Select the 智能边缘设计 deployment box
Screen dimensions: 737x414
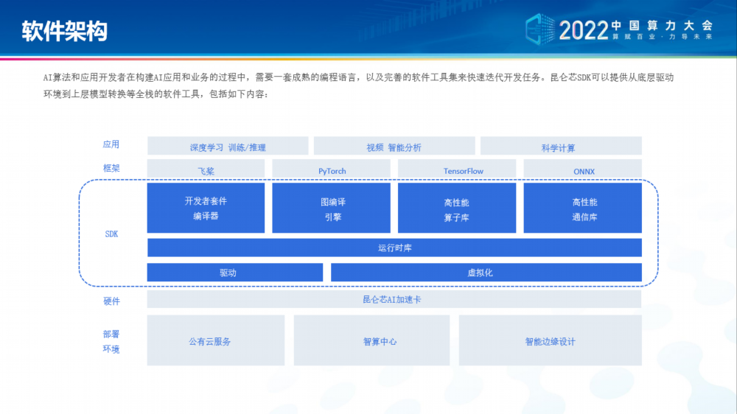pyautogui.click(x=551, y=340)
